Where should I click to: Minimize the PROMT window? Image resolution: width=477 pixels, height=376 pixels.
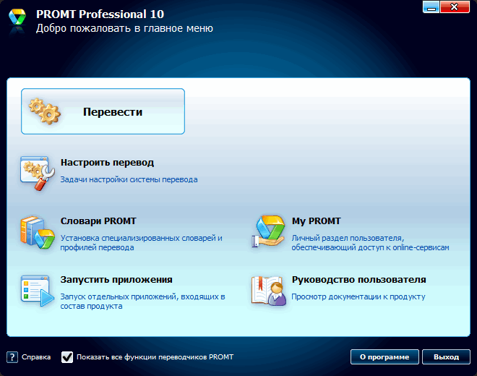click(431, 7)
